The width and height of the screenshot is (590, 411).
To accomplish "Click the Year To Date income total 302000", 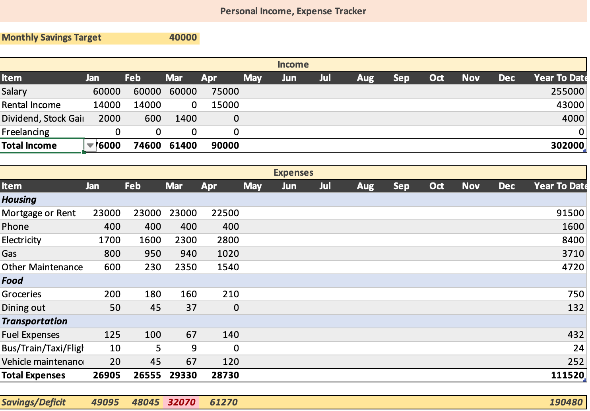I will point(569,145).
